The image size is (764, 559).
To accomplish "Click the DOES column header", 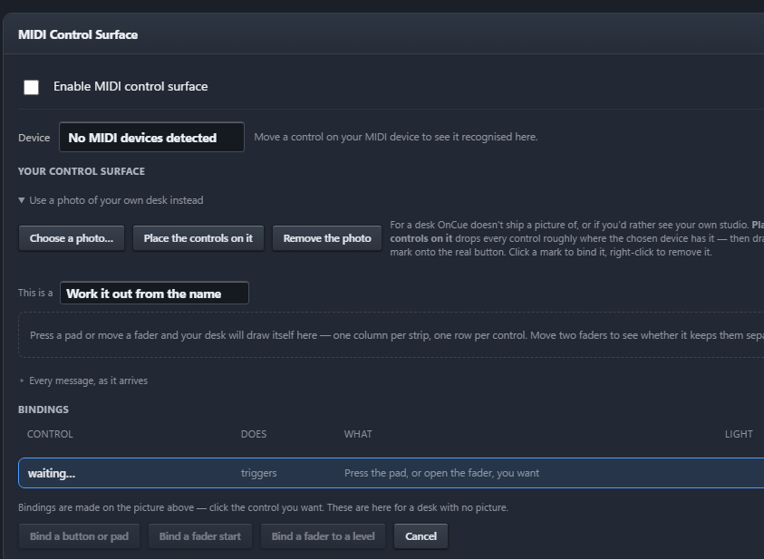I will 254,434.
